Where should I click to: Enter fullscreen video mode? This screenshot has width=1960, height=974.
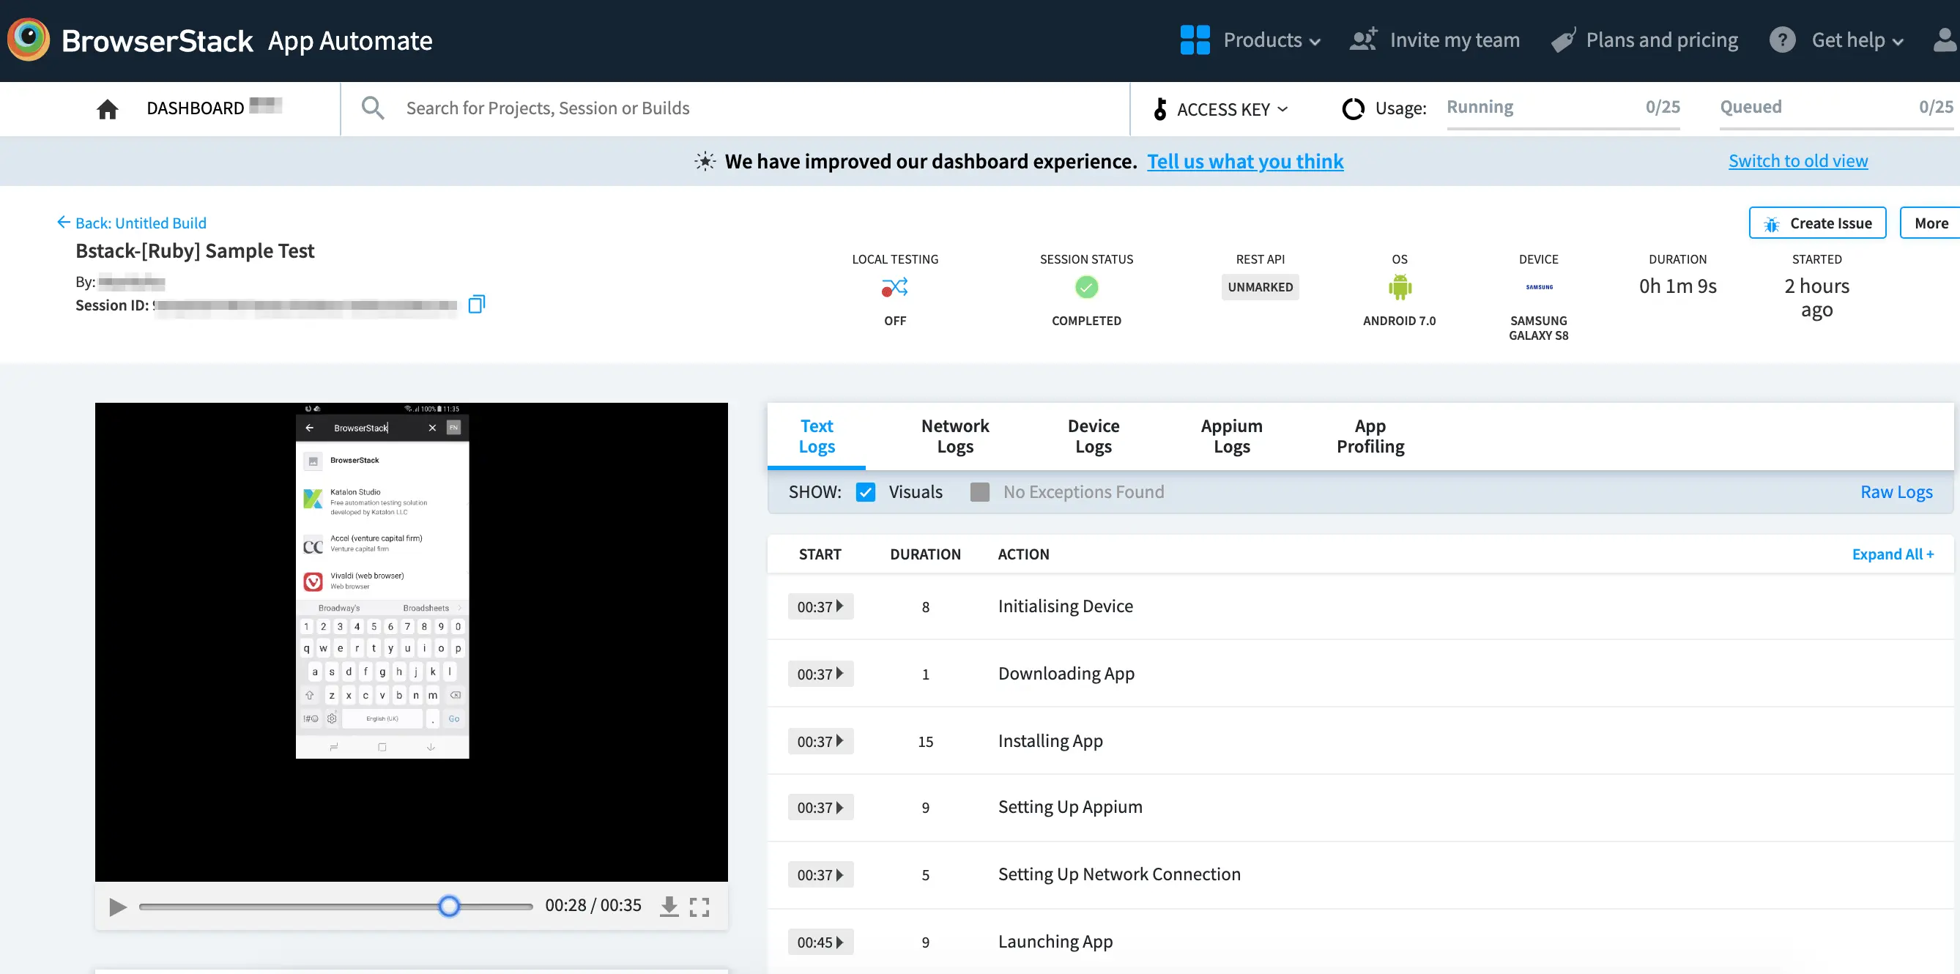click(699, 907)
